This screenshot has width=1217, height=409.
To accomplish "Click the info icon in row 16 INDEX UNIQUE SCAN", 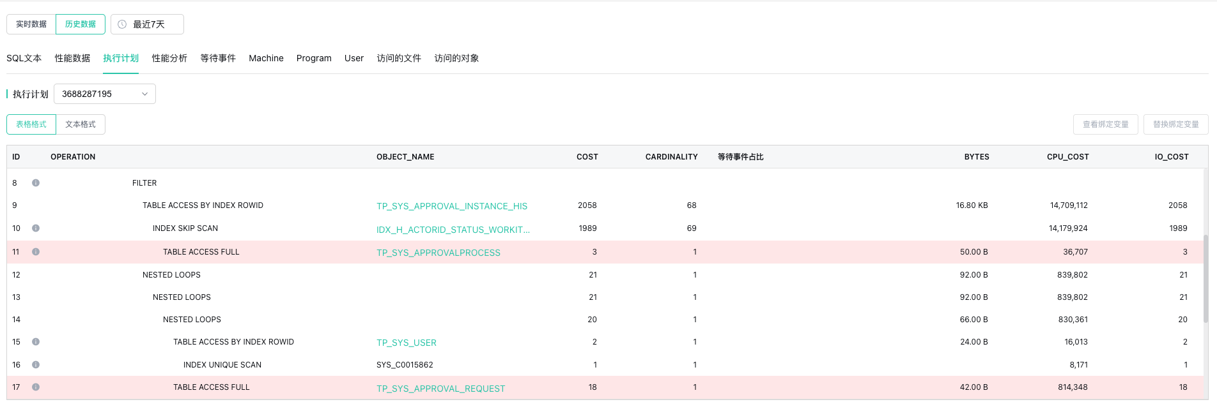I will tap(36, 365).
